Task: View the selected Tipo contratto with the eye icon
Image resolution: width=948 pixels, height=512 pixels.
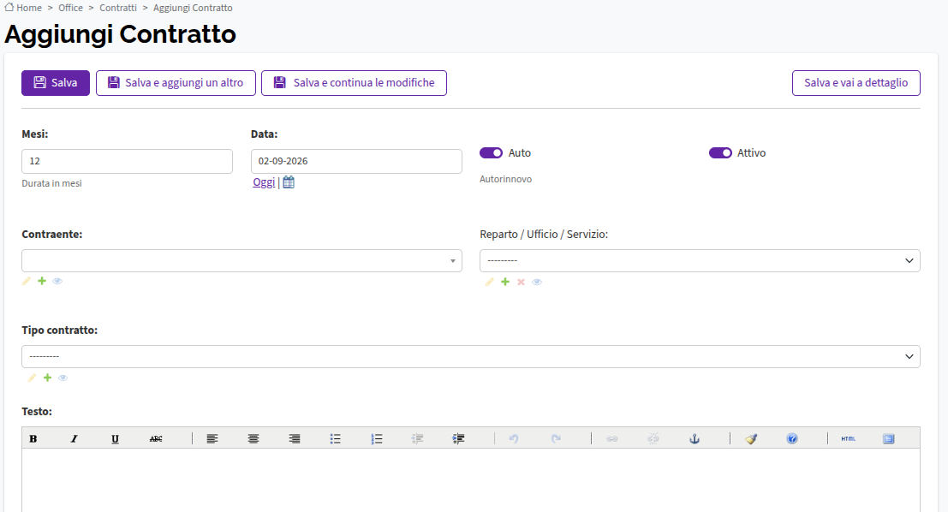Action: 63,378
